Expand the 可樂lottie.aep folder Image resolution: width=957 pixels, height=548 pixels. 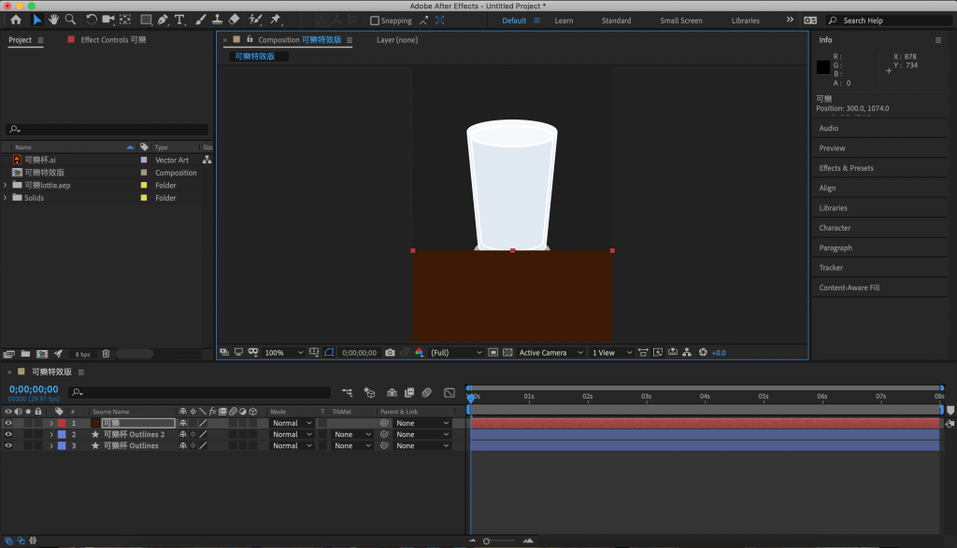6,185
